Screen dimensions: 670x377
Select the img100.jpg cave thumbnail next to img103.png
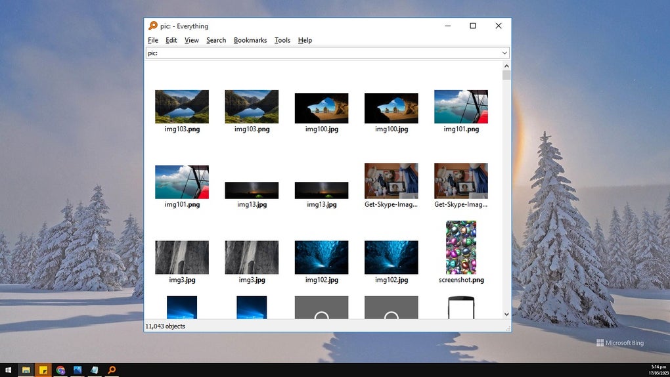321,108
